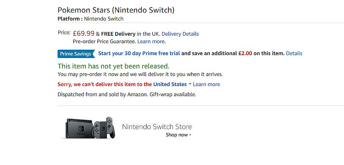This screenshot has height=165, width=344.
Task: Click the arrow beside Shop now
Action: click(x=190, y=135)
